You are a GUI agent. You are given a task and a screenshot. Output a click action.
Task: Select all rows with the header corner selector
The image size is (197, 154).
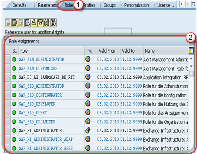pos(8,51)
